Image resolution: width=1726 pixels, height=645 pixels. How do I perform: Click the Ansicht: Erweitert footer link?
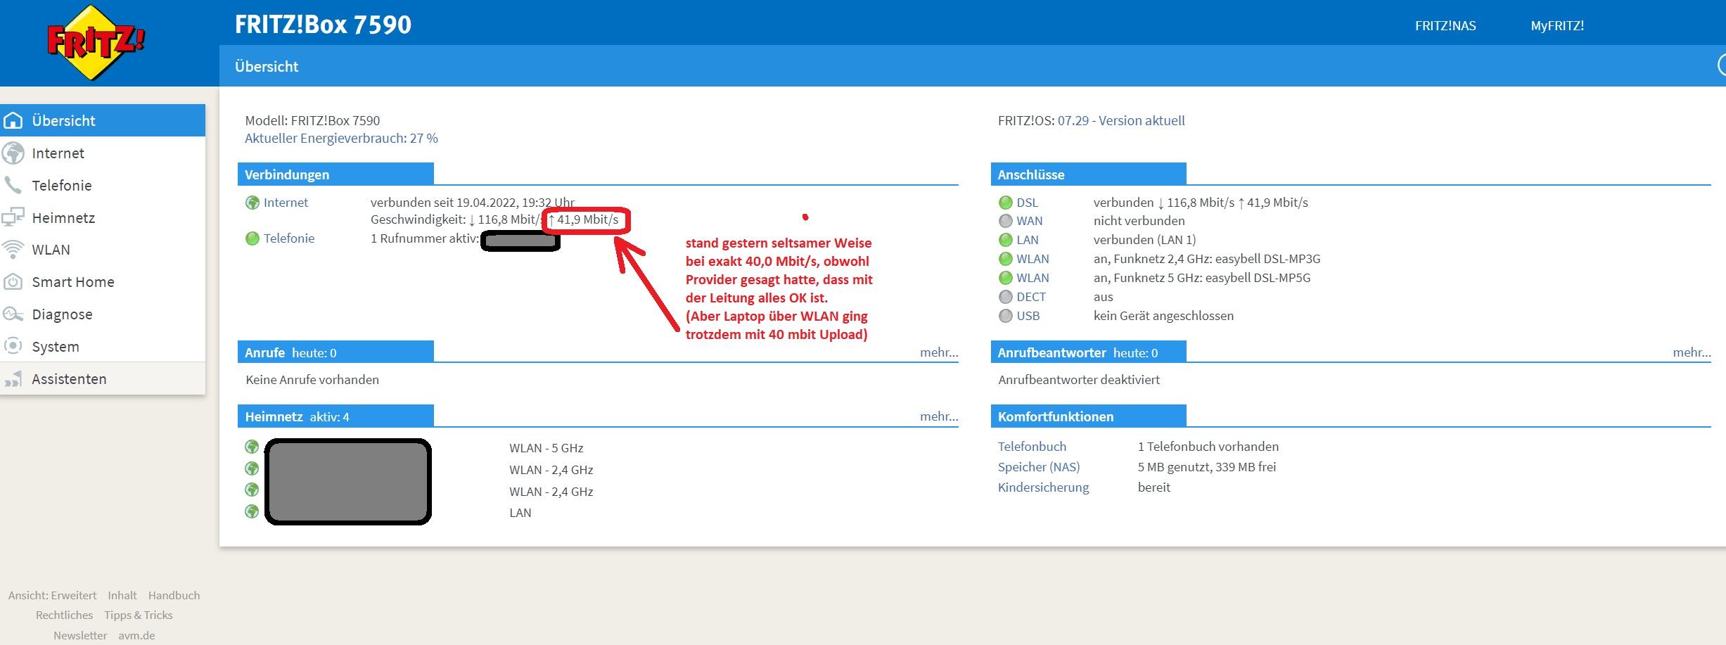(52, 595)
